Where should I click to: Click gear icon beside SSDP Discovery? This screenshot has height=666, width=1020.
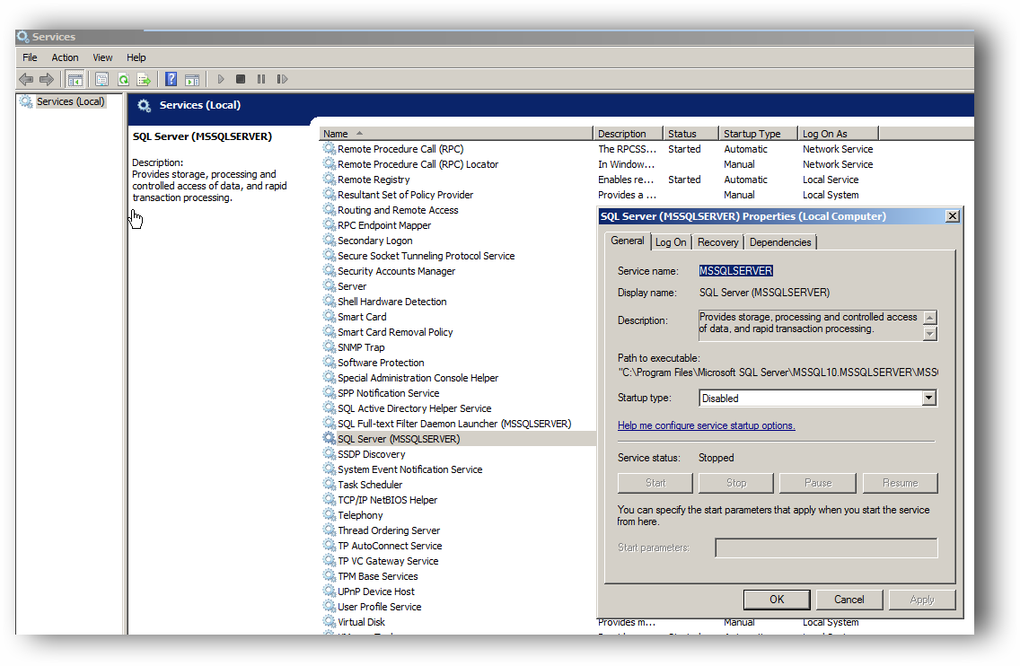[x=330, y=453]
